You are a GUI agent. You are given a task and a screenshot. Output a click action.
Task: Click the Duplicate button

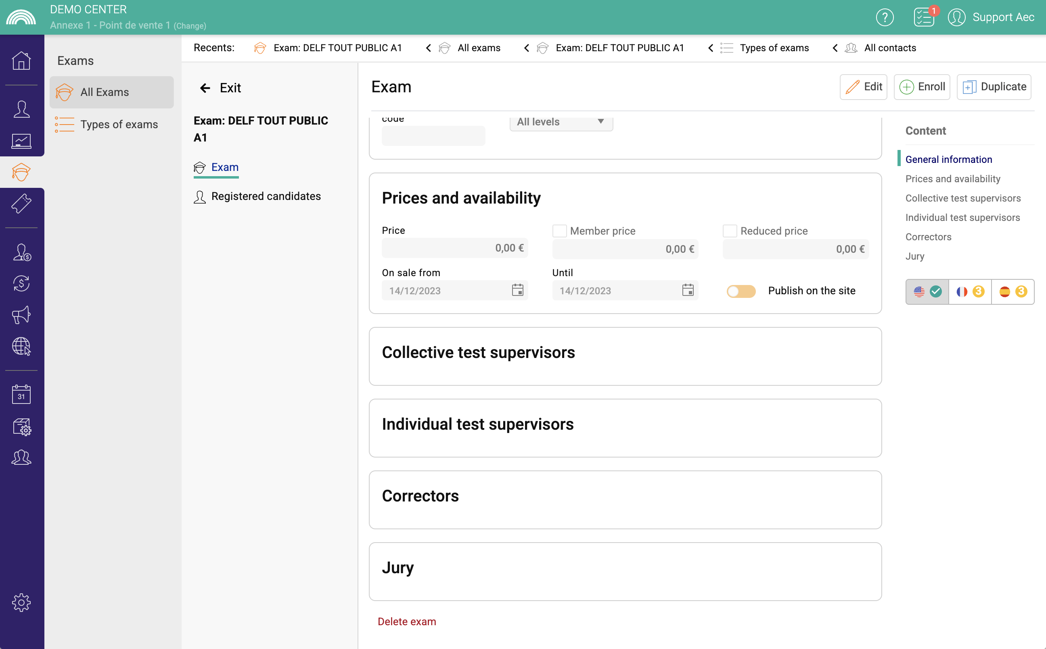pos(994,87)
